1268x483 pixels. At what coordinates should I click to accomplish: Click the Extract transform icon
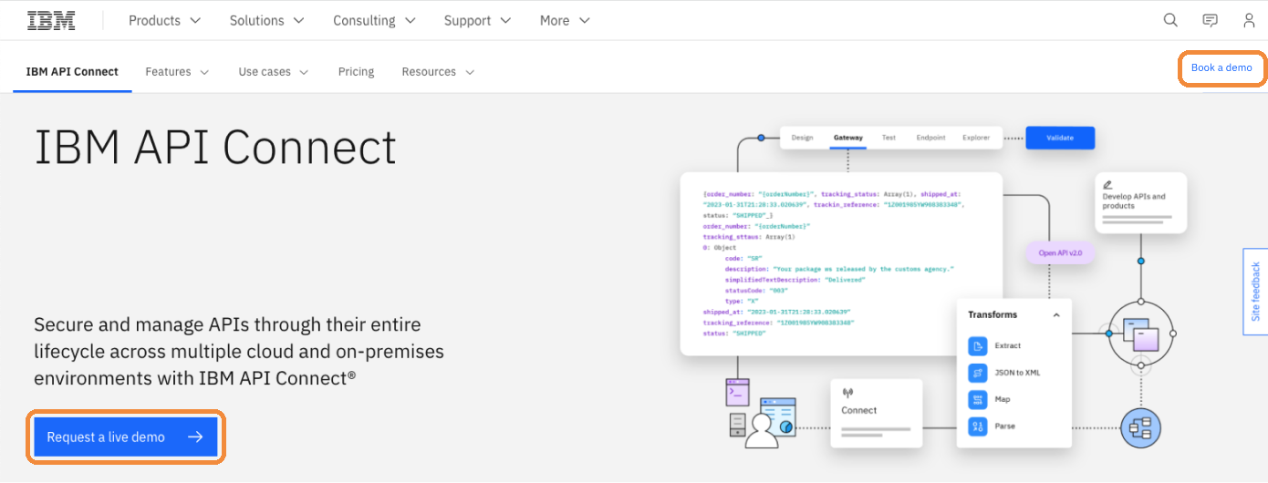pos(978,346)
